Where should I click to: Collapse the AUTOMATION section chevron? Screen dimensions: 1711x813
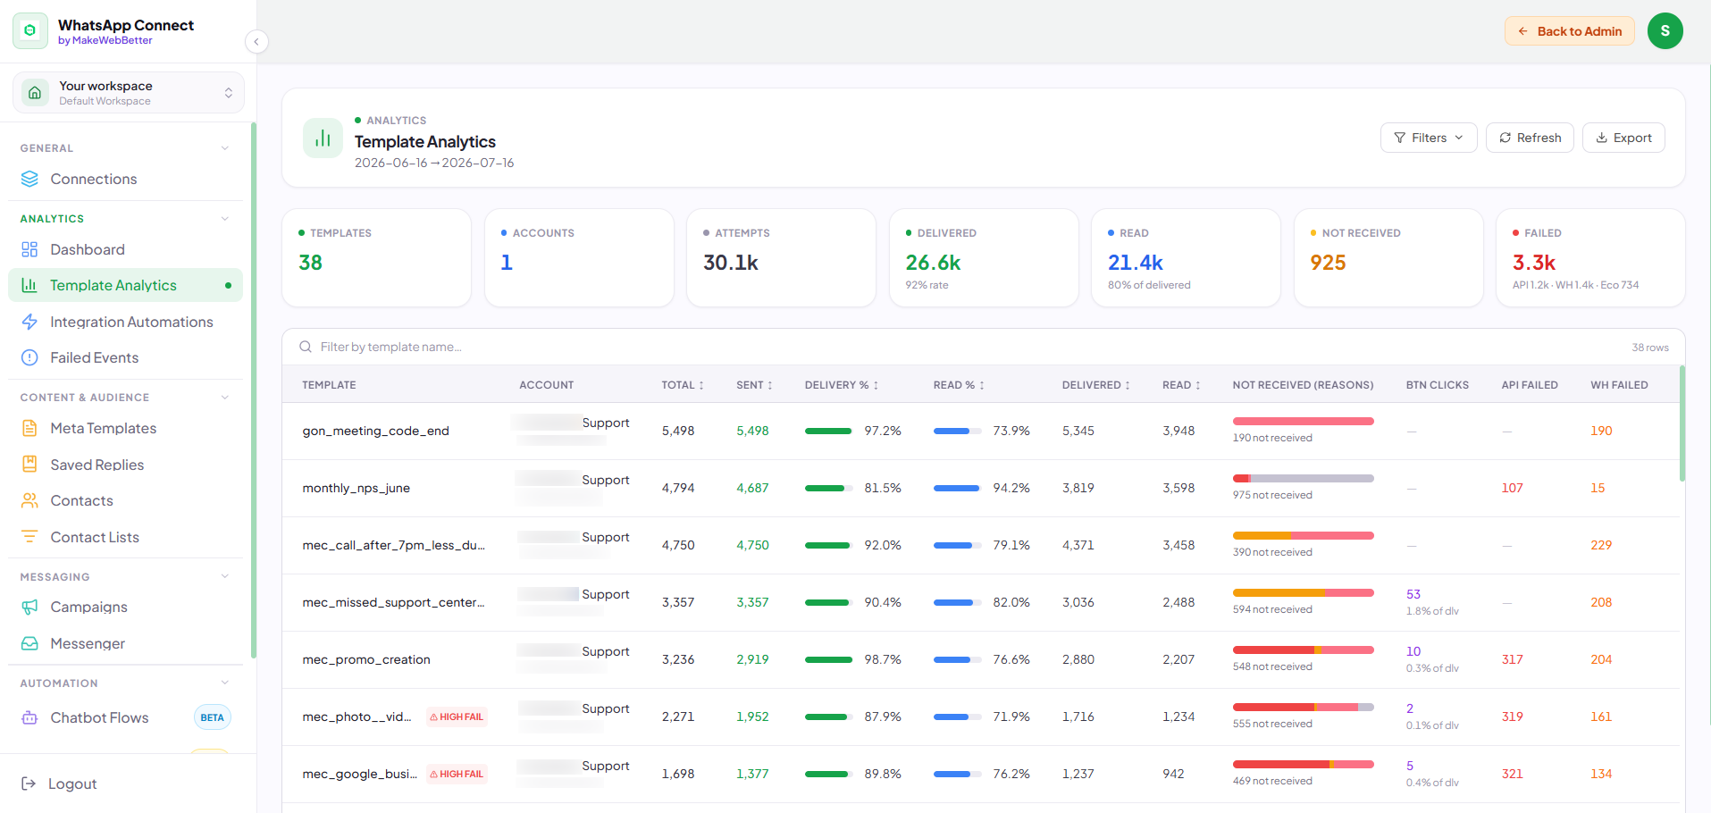[x=225, y=683]
